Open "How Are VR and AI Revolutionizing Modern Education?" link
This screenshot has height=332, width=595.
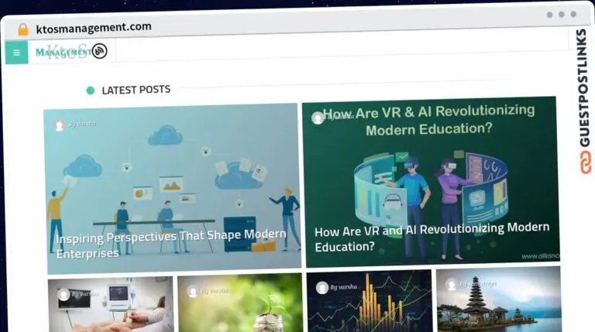coord(432,237)
